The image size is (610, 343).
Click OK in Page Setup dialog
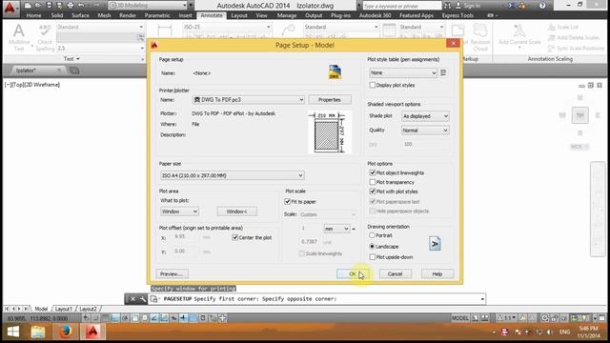click(x=353, y=273)
